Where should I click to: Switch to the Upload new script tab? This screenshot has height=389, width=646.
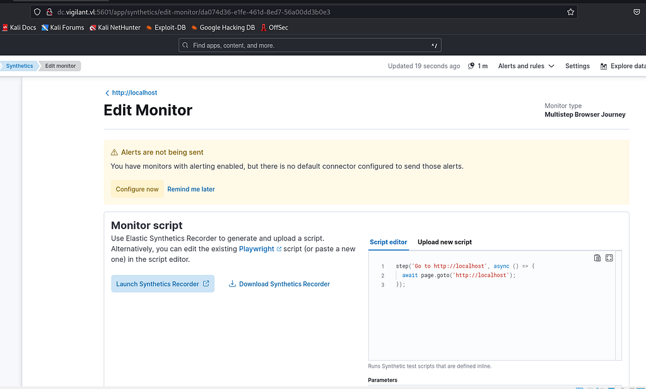pyautogui.click(x=445, y=242)
